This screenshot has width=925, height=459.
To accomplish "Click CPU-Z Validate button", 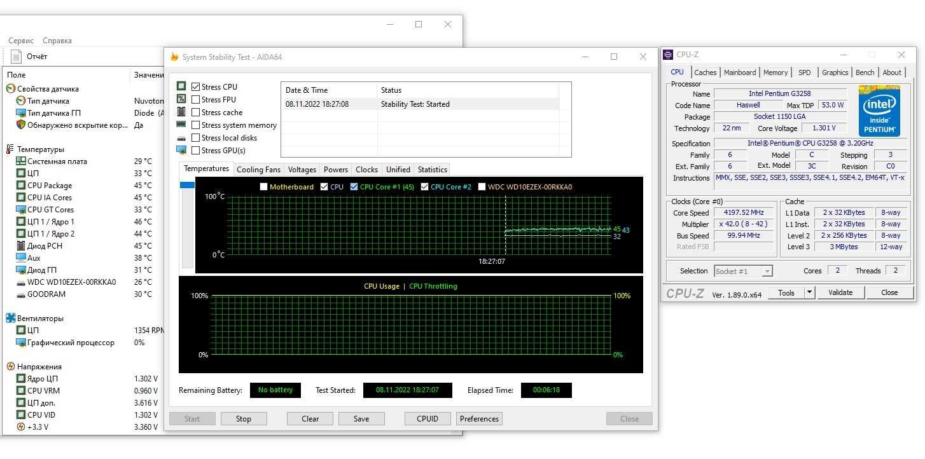I will [840, 292].
